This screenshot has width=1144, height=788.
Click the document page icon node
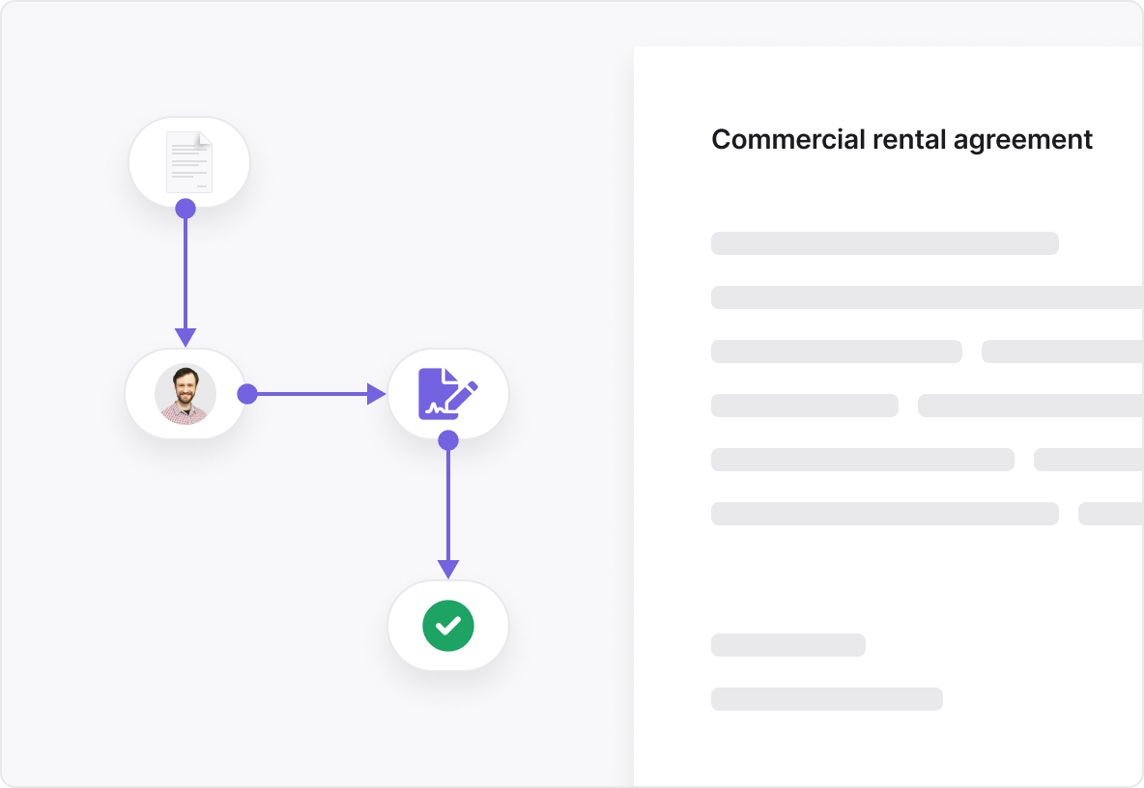coord(189,161)
